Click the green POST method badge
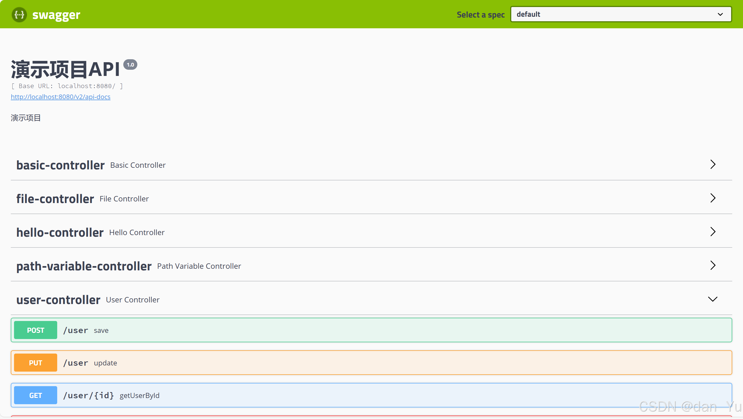Viewport: 743px width, 419px height. point(35,330)
